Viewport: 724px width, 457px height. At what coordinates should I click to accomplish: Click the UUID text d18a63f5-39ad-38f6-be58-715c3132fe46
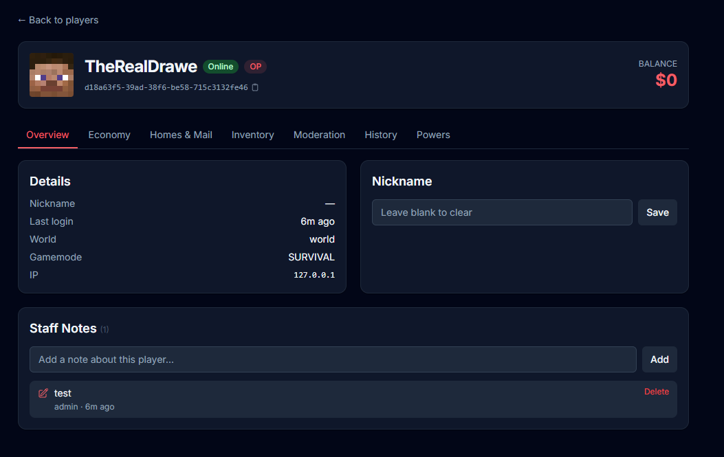click(x=166, y=87)
